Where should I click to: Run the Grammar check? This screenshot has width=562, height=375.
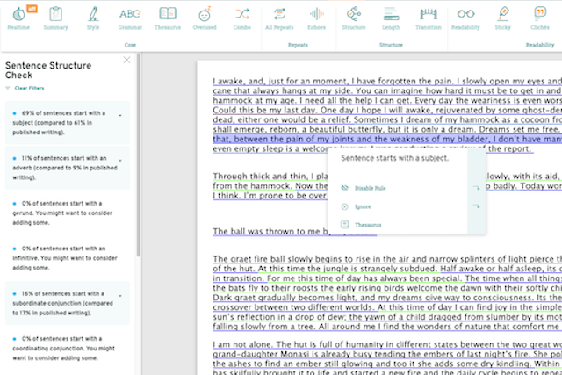(130, 18)
